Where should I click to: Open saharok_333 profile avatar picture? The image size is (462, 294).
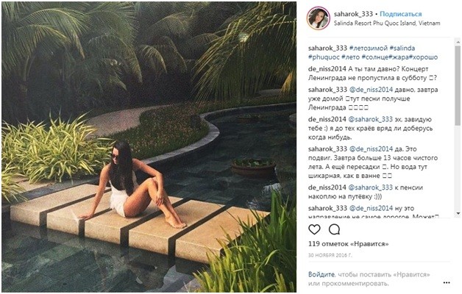click(x=319, y=18)
